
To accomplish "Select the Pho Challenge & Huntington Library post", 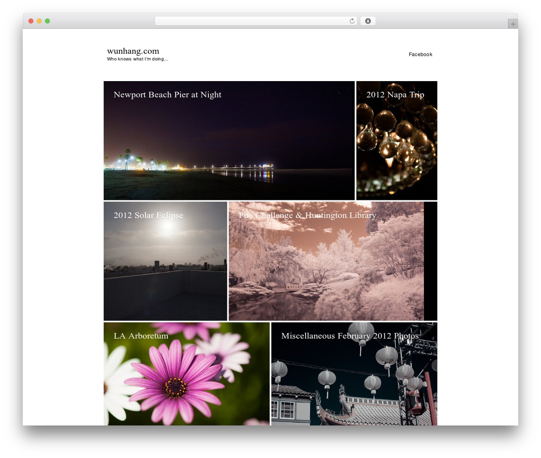I will click(x=333, y=261).
